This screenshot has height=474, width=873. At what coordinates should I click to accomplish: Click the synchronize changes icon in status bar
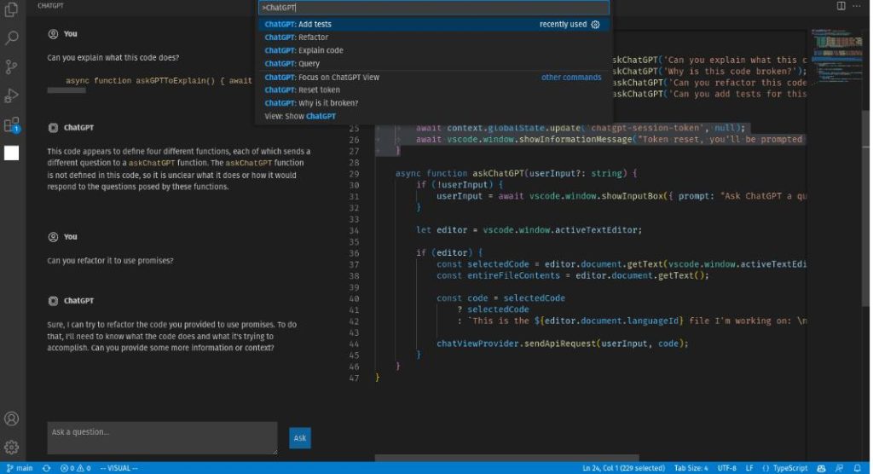[x=46, y=468]
